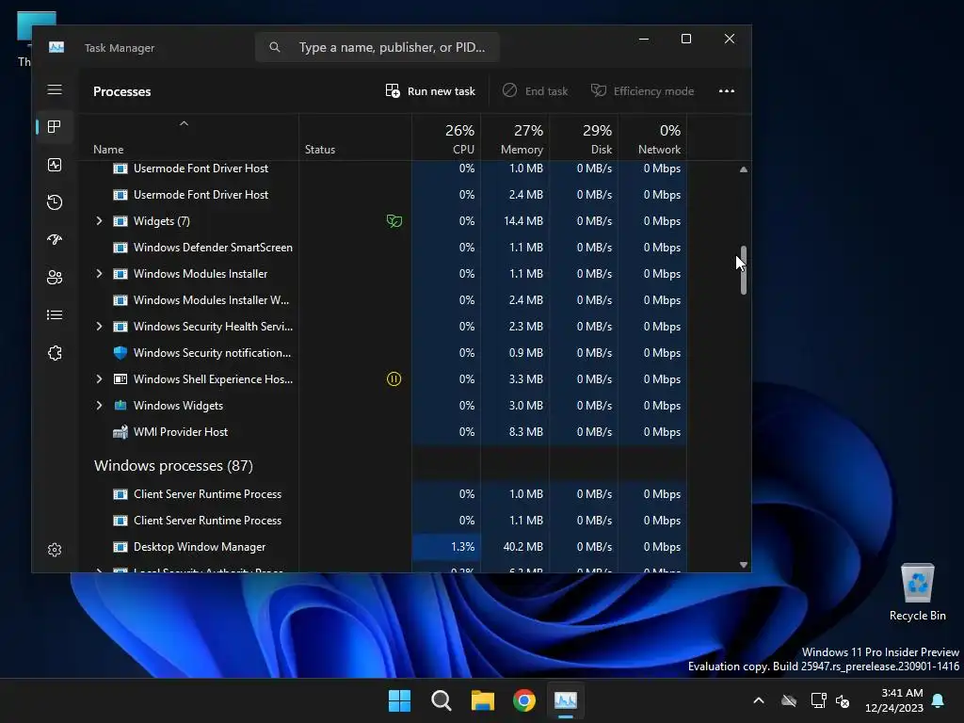The height and width of the screenshot is (723, 964).
Task: Click Widgets efficiency mode leaf icon
Action: (394, 220)
